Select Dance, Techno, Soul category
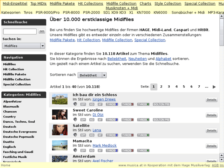 point(19,122)
